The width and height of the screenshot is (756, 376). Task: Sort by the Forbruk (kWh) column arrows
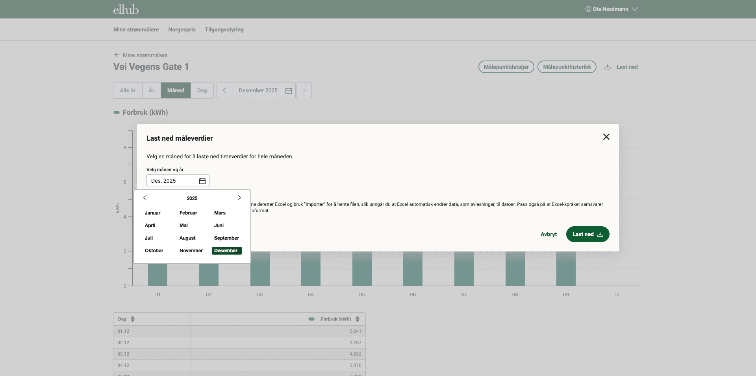coord(358,319)
